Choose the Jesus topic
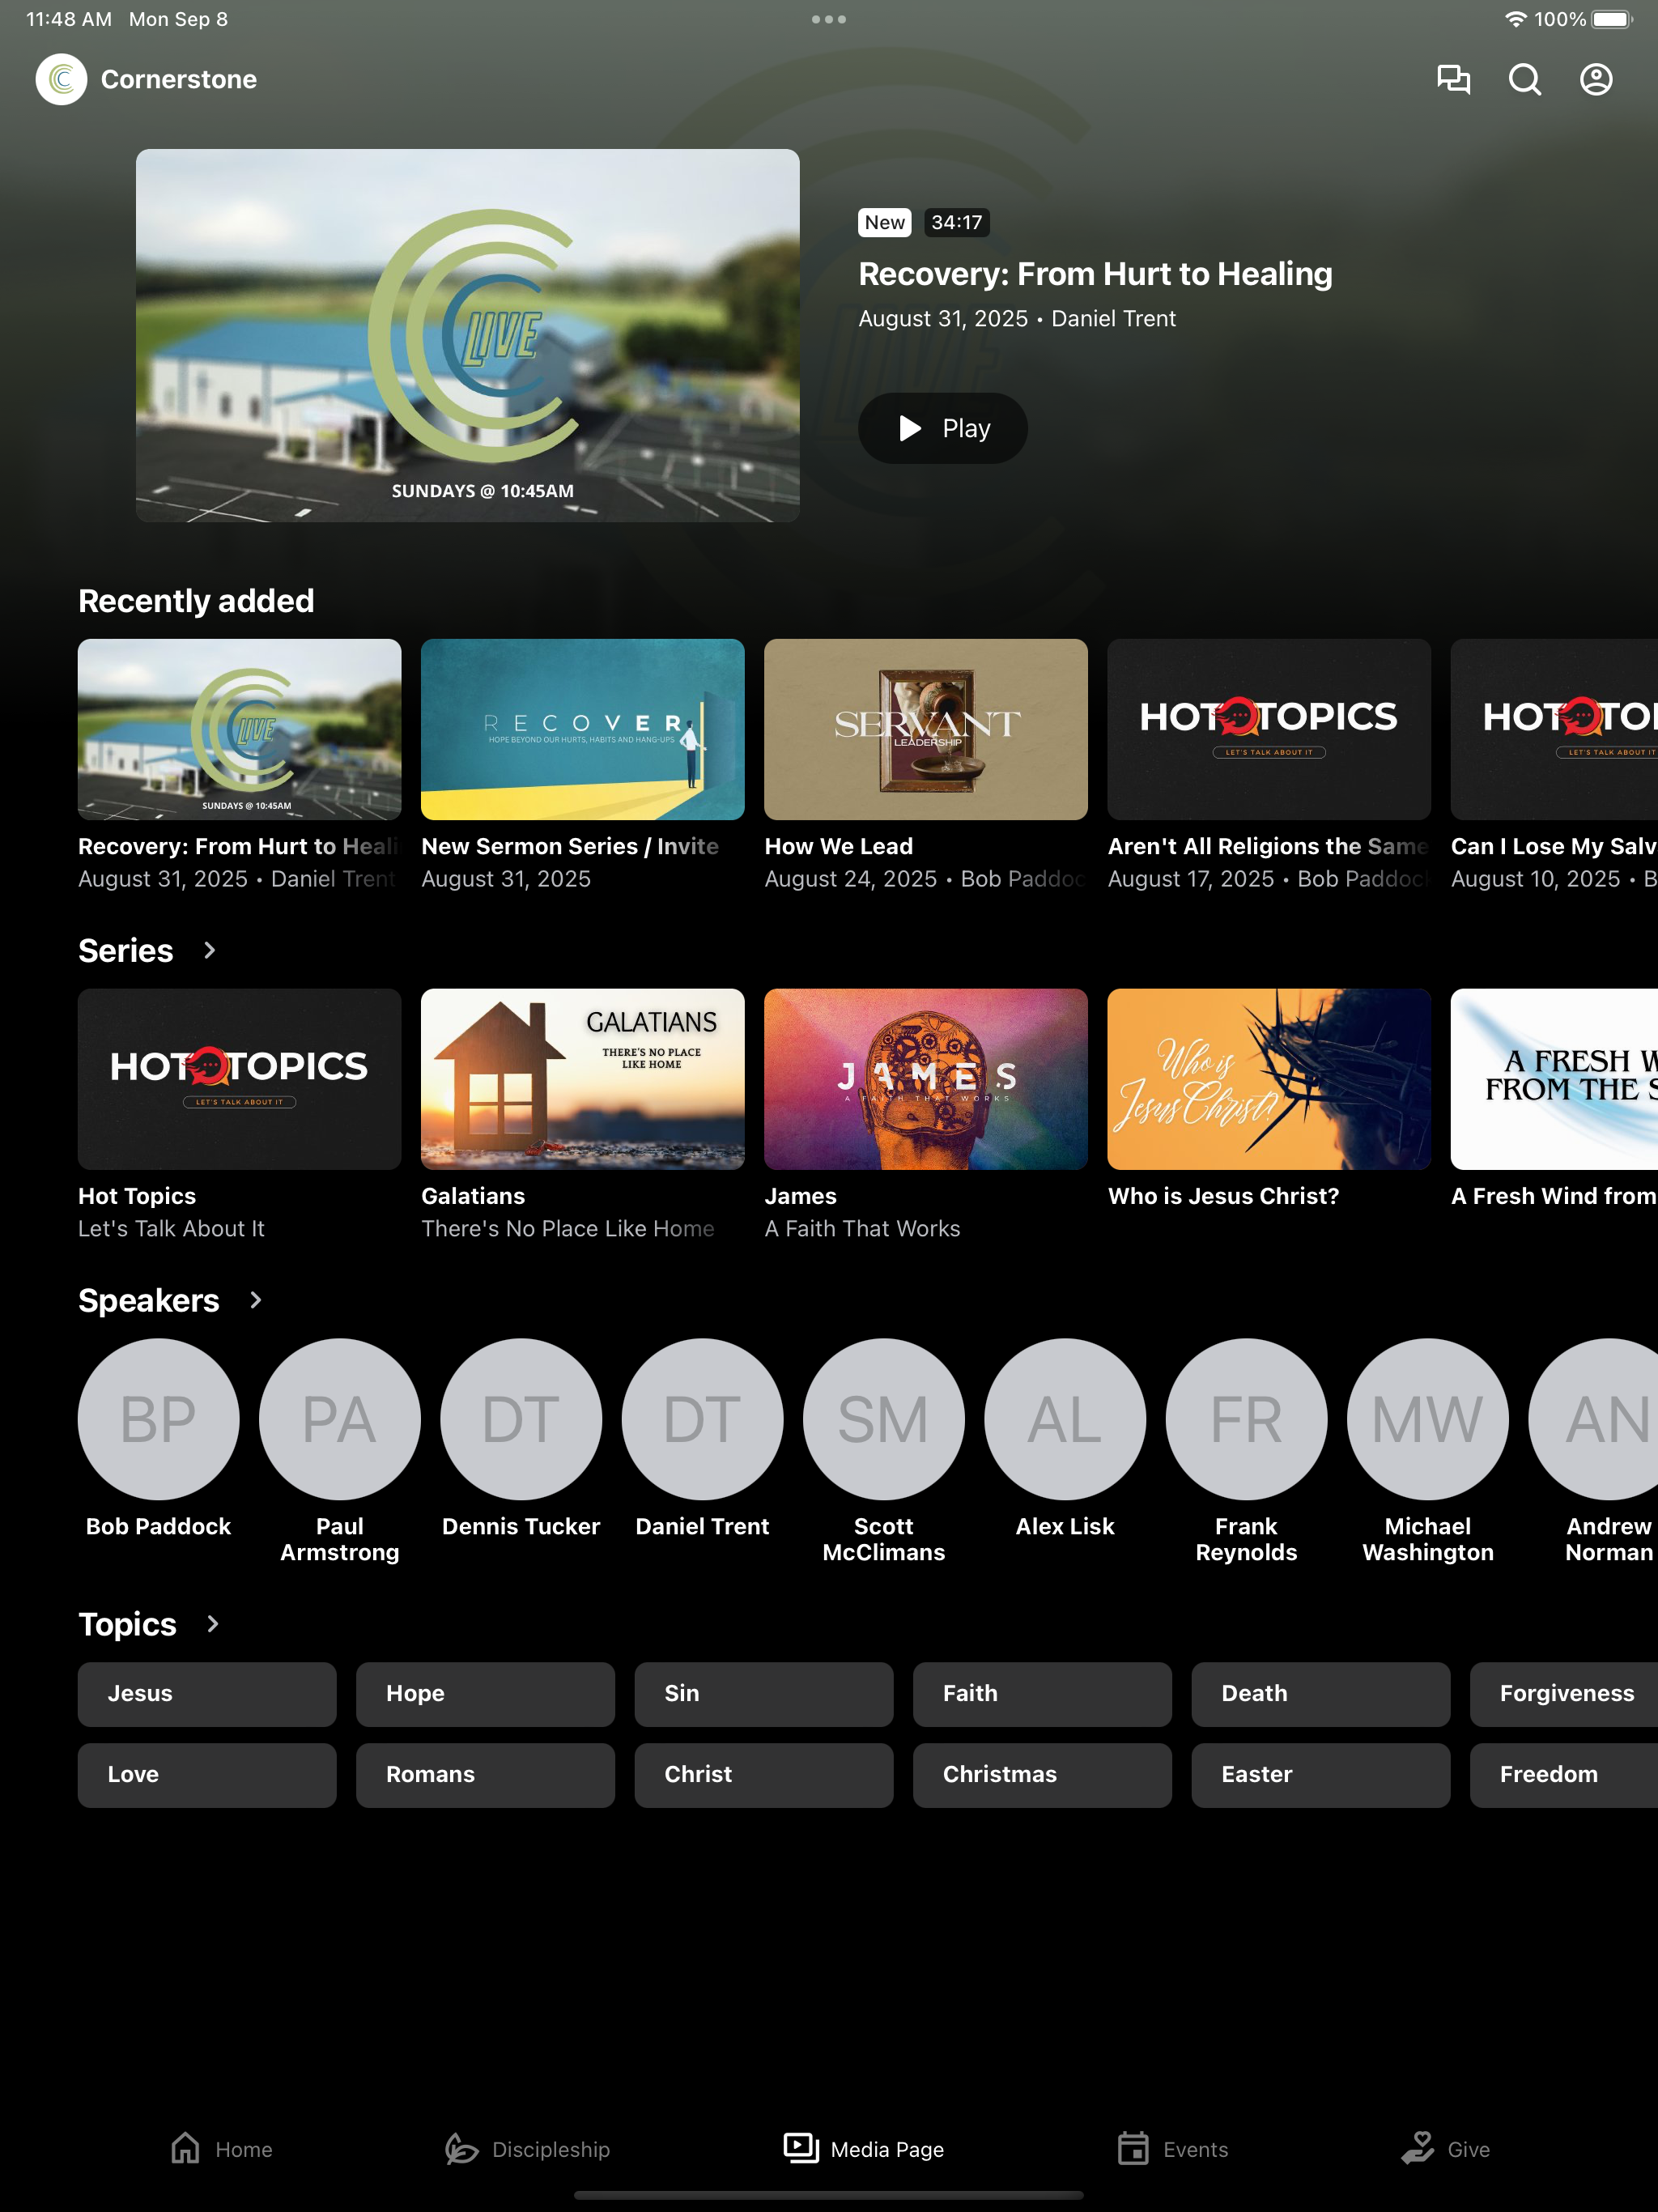This screenshot has height=2212, width=1658. click(x=207, y=1694)
